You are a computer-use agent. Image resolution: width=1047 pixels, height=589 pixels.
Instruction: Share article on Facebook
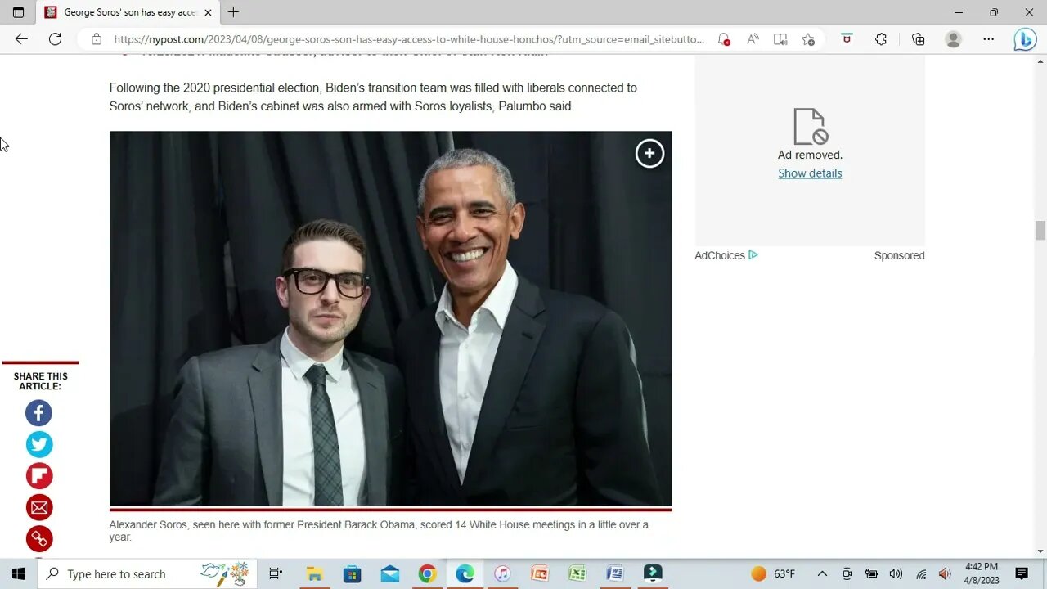tap(38, 413)
